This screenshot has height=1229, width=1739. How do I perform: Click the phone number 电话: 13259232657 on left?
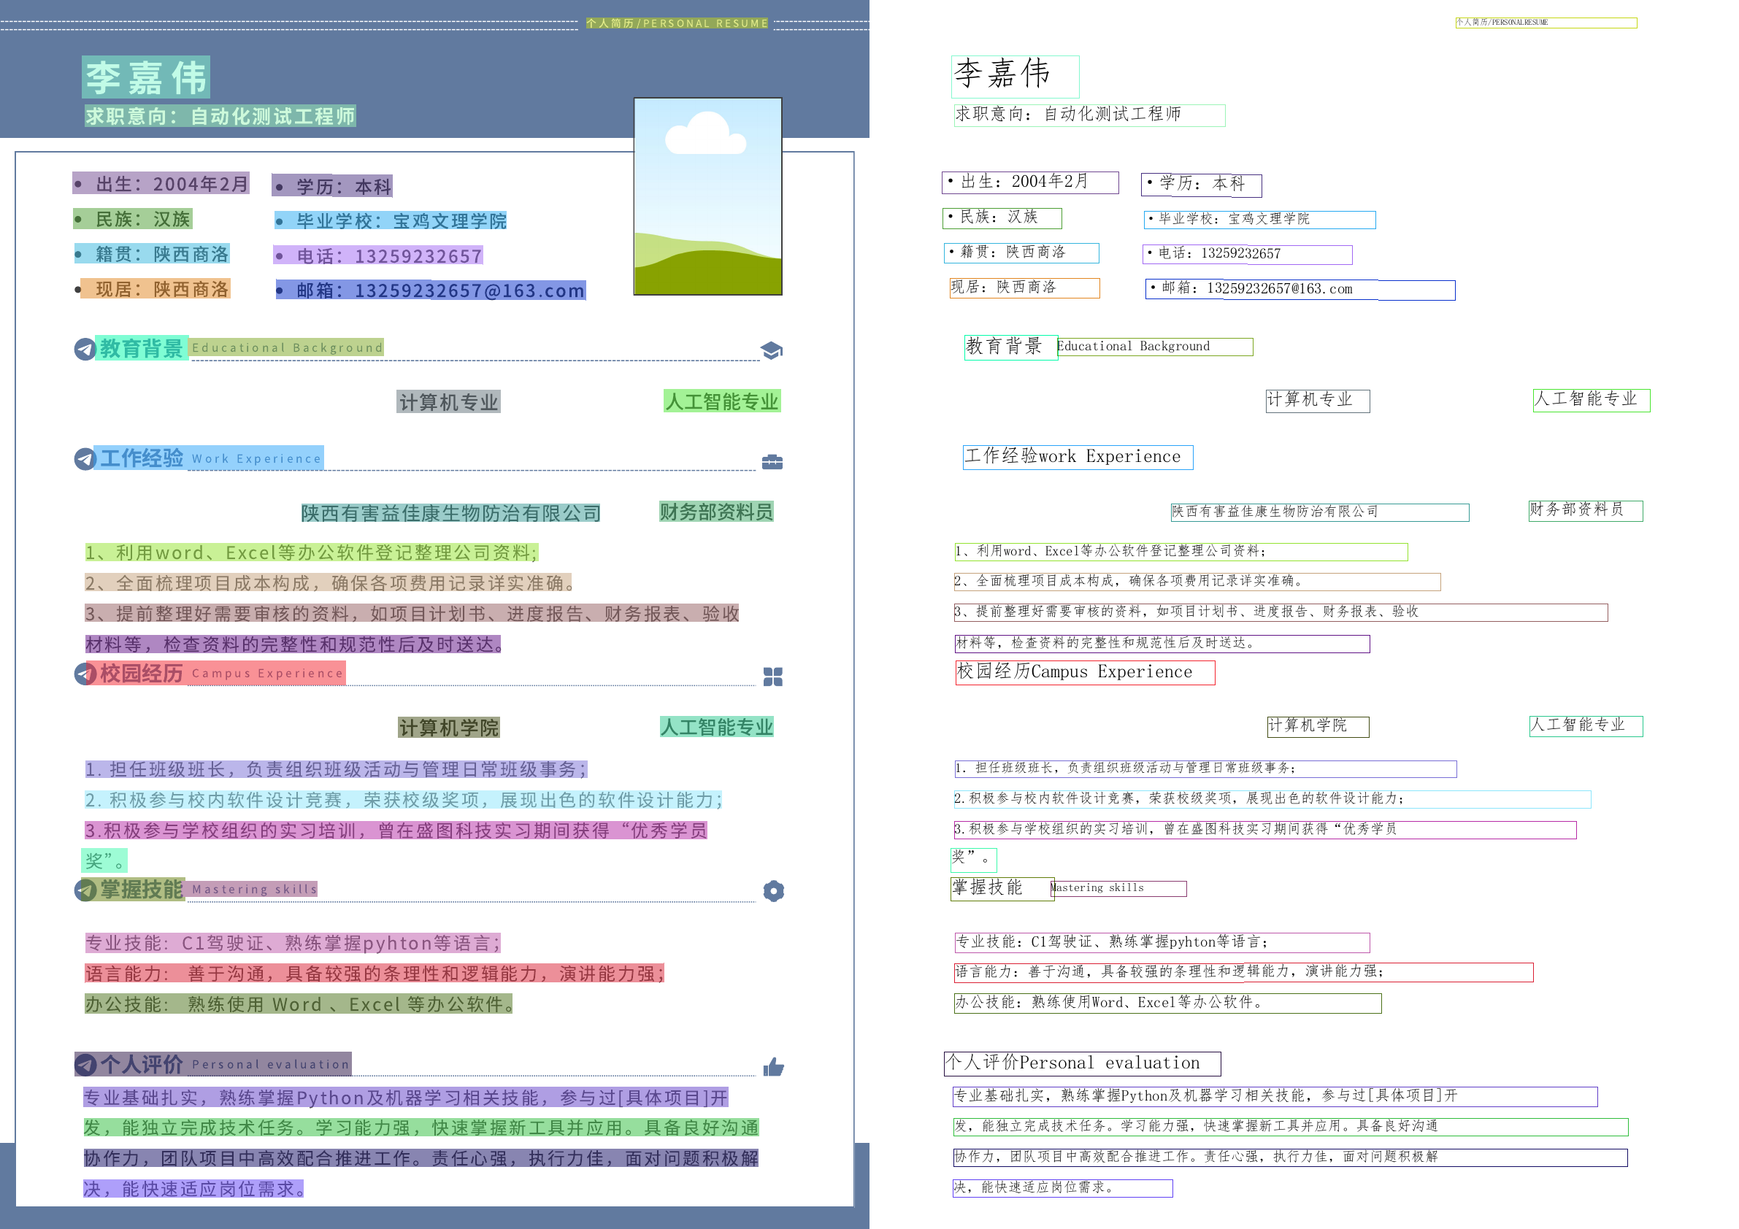pos(378,256)
